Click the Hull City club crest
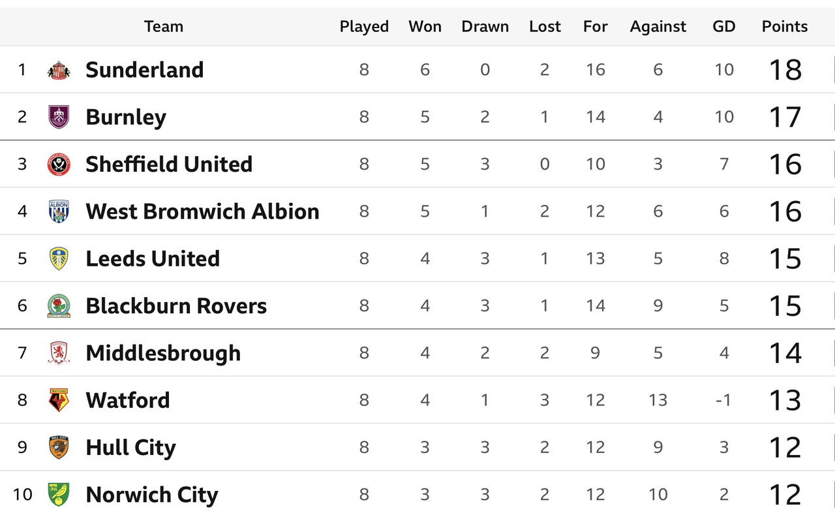 [59, 447]
